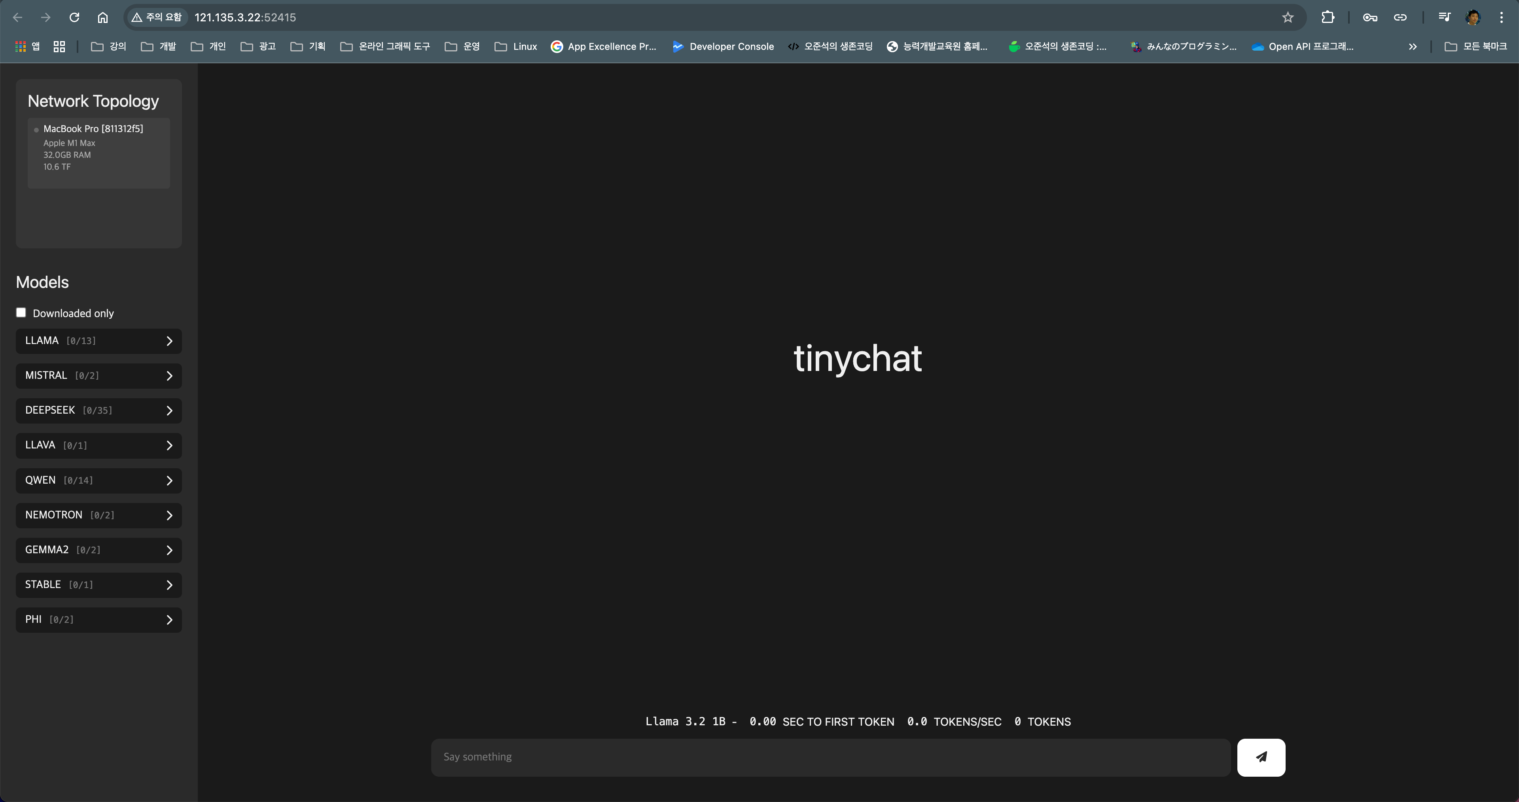1519x802 pixels.
Task: Open the password manager key icon
Action: 1370,18
